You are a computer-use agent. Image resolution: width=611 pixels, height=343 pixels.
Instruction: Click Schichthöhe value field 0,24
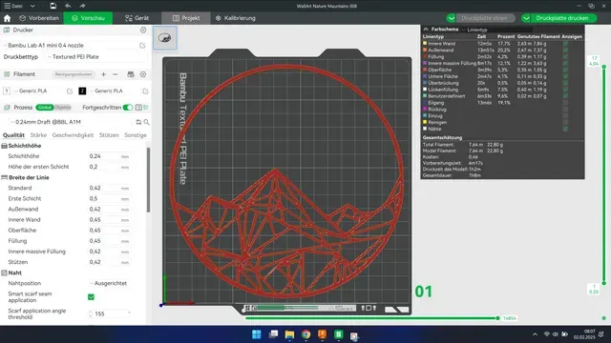(x=103, y=156)
